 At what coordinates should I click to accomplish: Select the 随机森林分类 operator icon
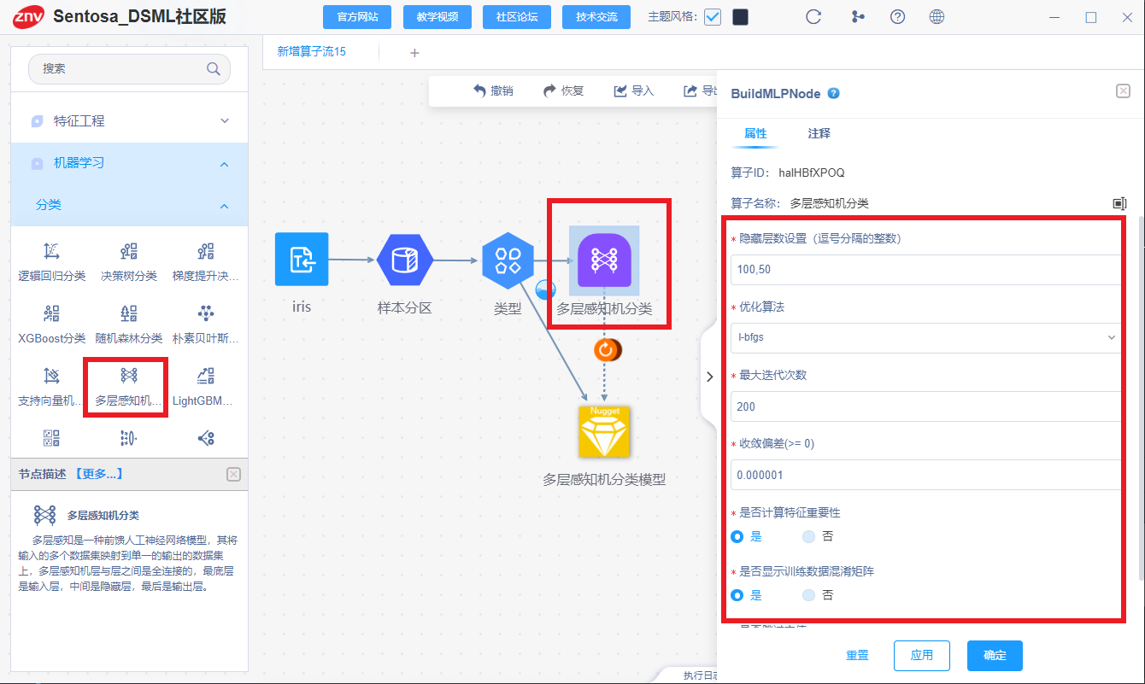point(129,313)
